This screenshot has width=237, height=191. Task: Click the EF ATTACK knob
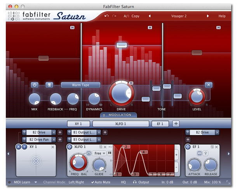tap(194, 165)
